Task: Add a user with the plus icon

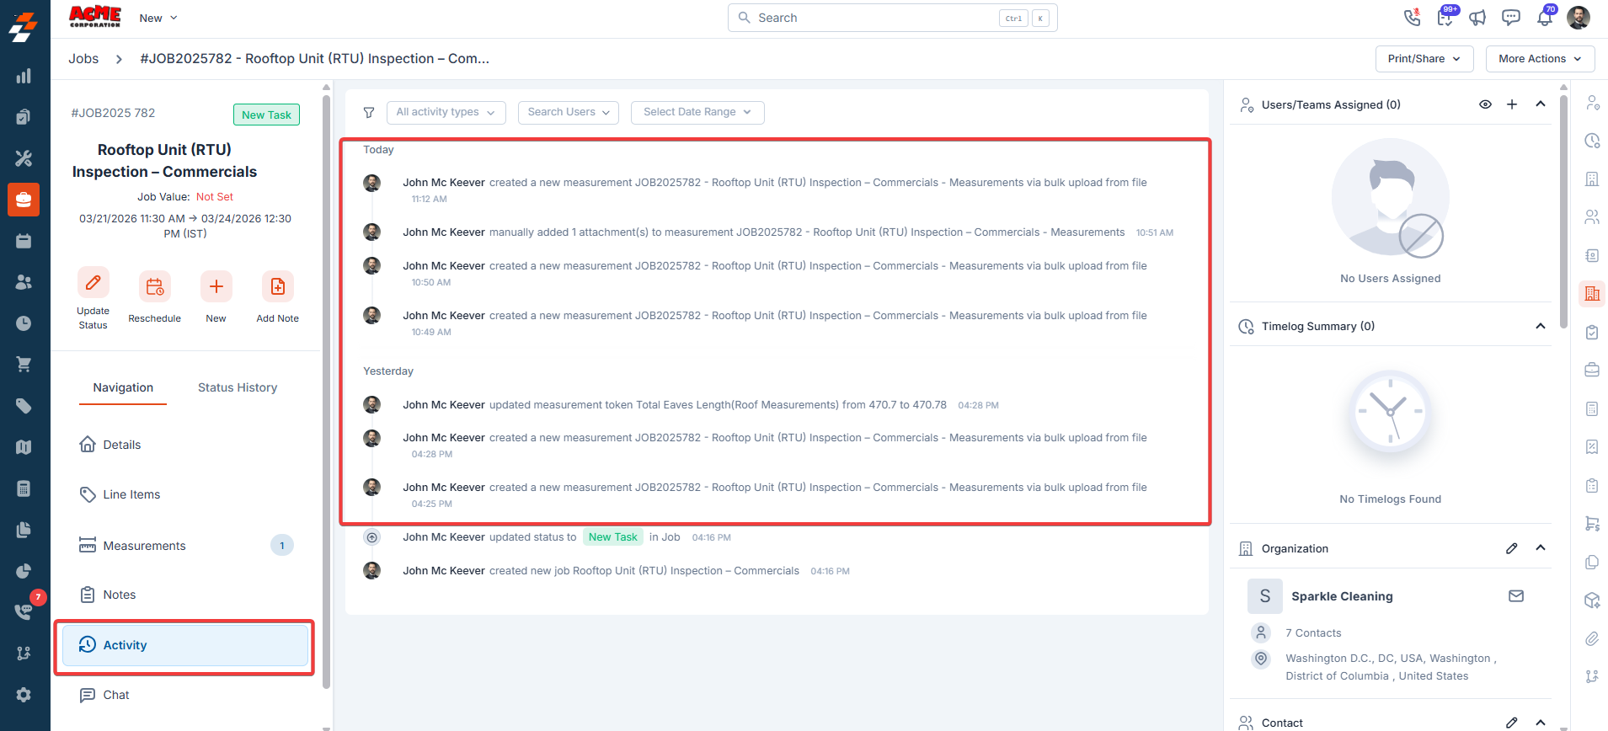Action: point(1512,104)
